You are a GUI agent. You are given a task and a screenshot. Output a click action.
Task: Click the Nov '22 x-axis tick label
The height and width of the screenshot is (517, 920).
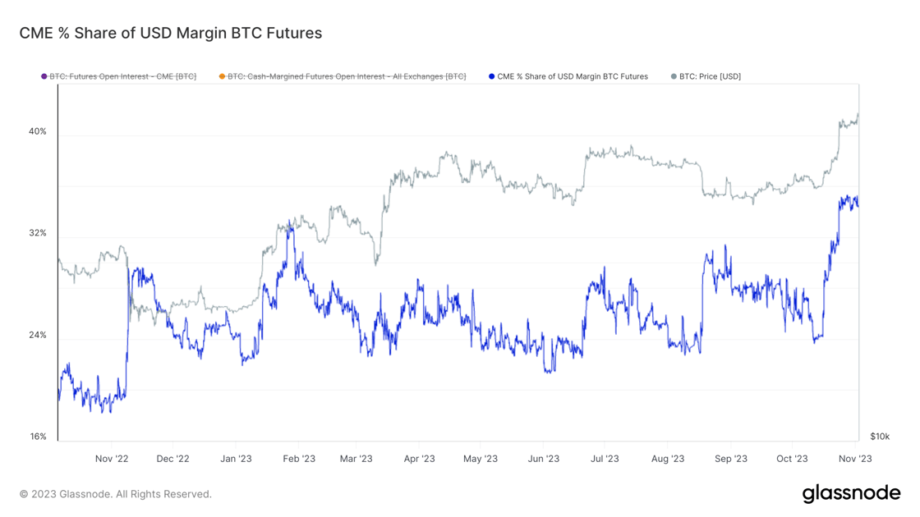coord(112,459)
